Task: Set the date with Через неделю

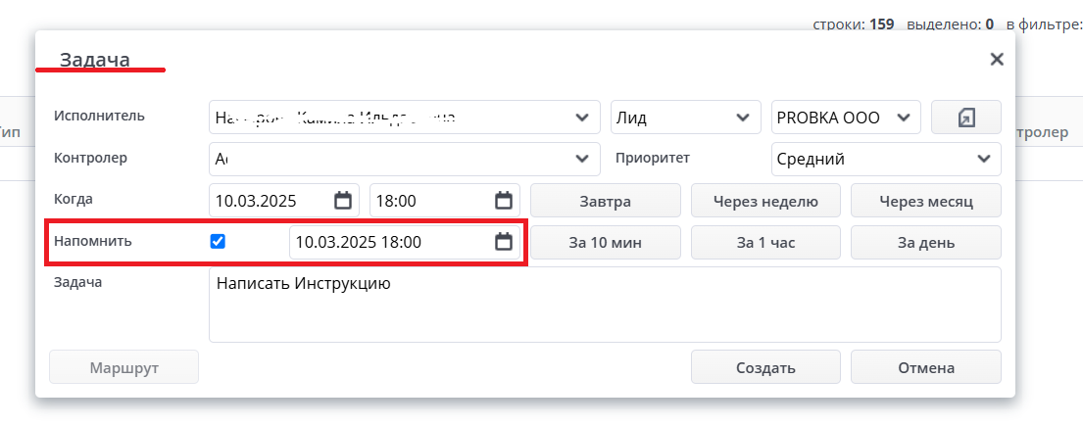Action: click(x=765, y=201)
